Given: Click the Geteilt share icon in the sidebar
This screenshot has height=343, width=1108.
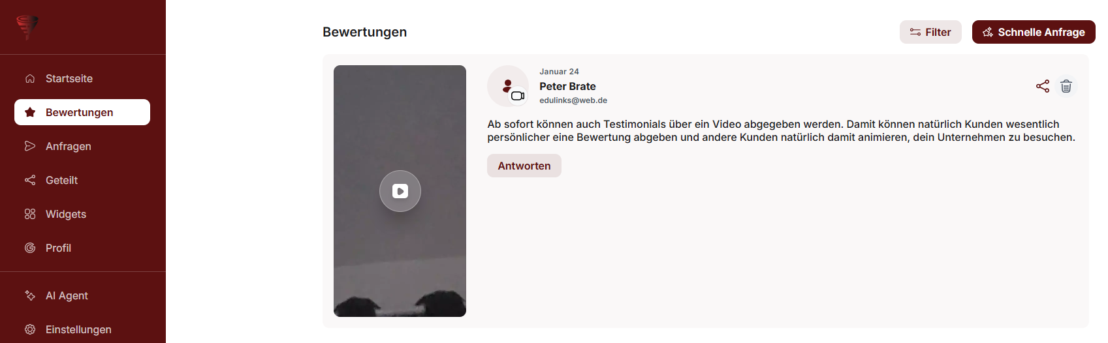Looking at the screenshot, I should click(30, 180).
